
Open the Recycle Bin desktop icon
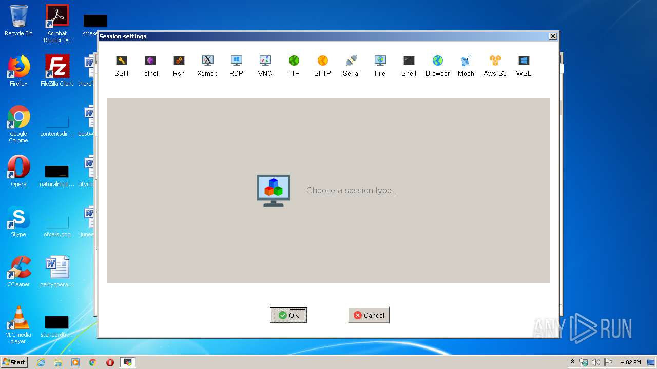pyautogui.click(x=18, y=20)
